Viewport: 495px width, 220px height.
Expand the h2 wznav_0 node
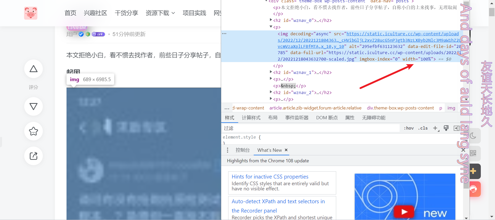[x=271, y=20]
